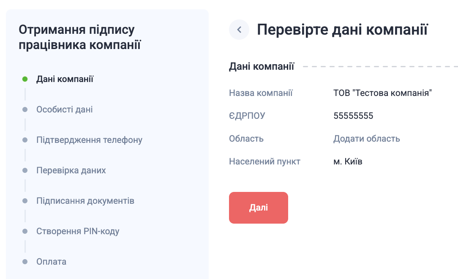This screenshot has height=279, width=458.
Task: Open the Дані компанії step
Action: click(65, 79)
